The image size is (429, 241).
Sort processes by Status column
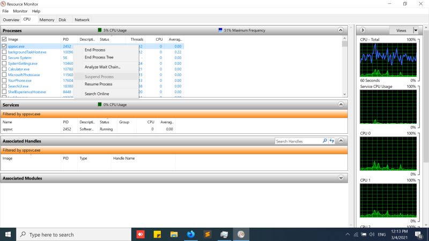coord(104,39)
